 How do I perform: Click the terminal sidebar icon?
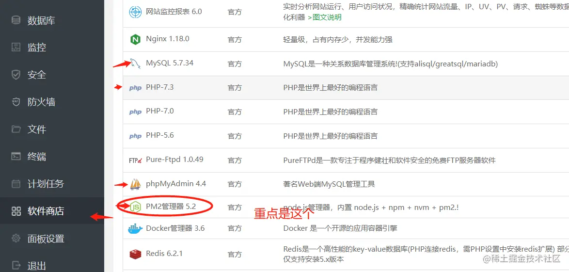coord(16,157)
